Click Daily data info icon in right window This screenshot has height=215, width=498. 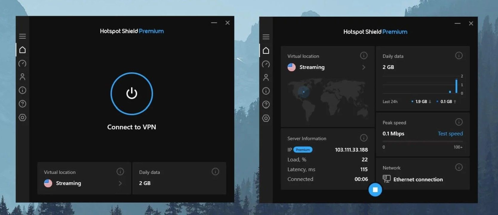(459, 56)
